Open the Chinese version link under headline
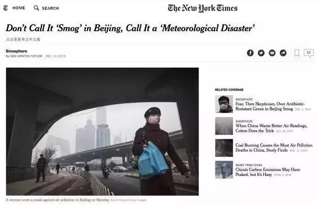The image size is (318, 209). pyautogui.click(x=23, y=39)
